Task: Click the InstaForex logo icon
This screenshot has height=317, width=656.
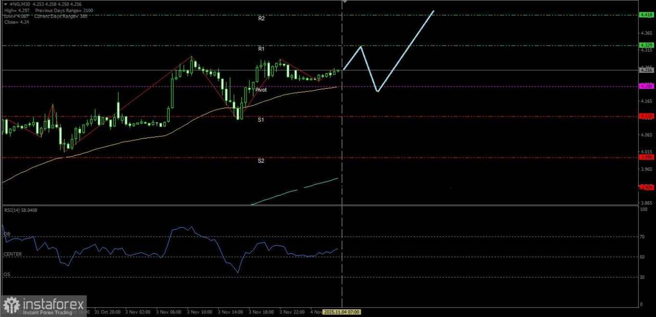Action: (x=11, y=304)
